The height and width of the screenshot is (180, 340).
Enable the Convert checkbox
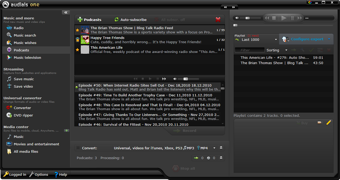78,148
